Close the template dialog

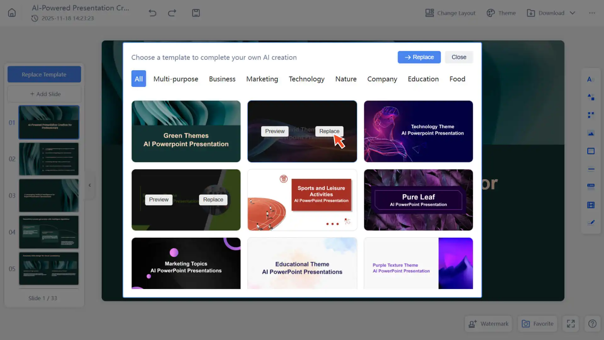pos(459,57)
